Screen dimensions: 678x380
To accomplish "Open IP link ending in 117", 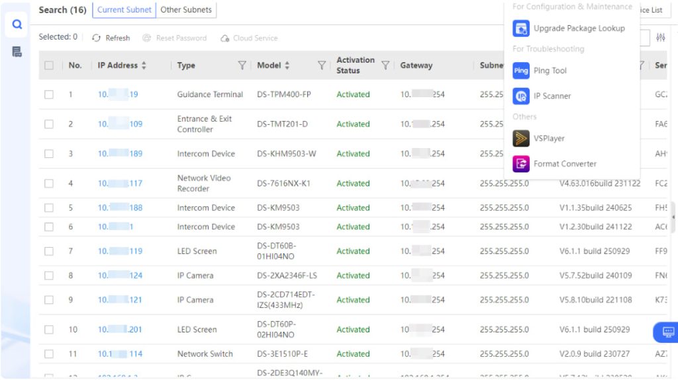I will (x=120, y=184).
